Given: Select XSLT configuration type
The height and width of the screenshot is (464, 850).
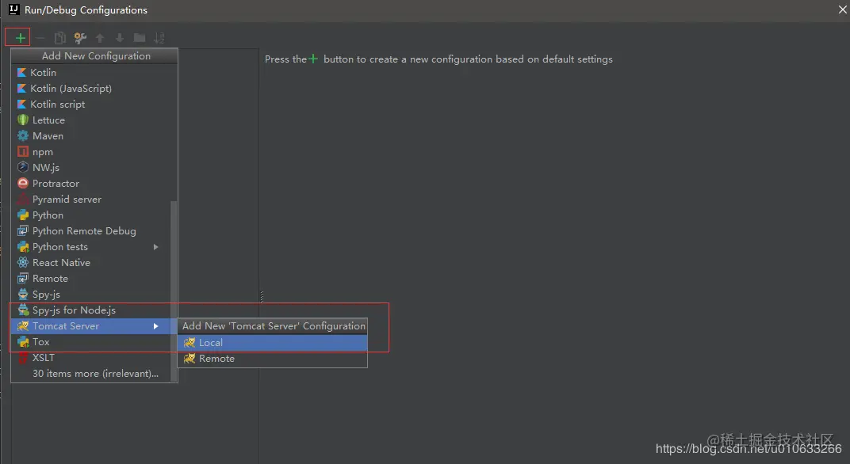Looking at the screenshot, I should pos(91,358).
